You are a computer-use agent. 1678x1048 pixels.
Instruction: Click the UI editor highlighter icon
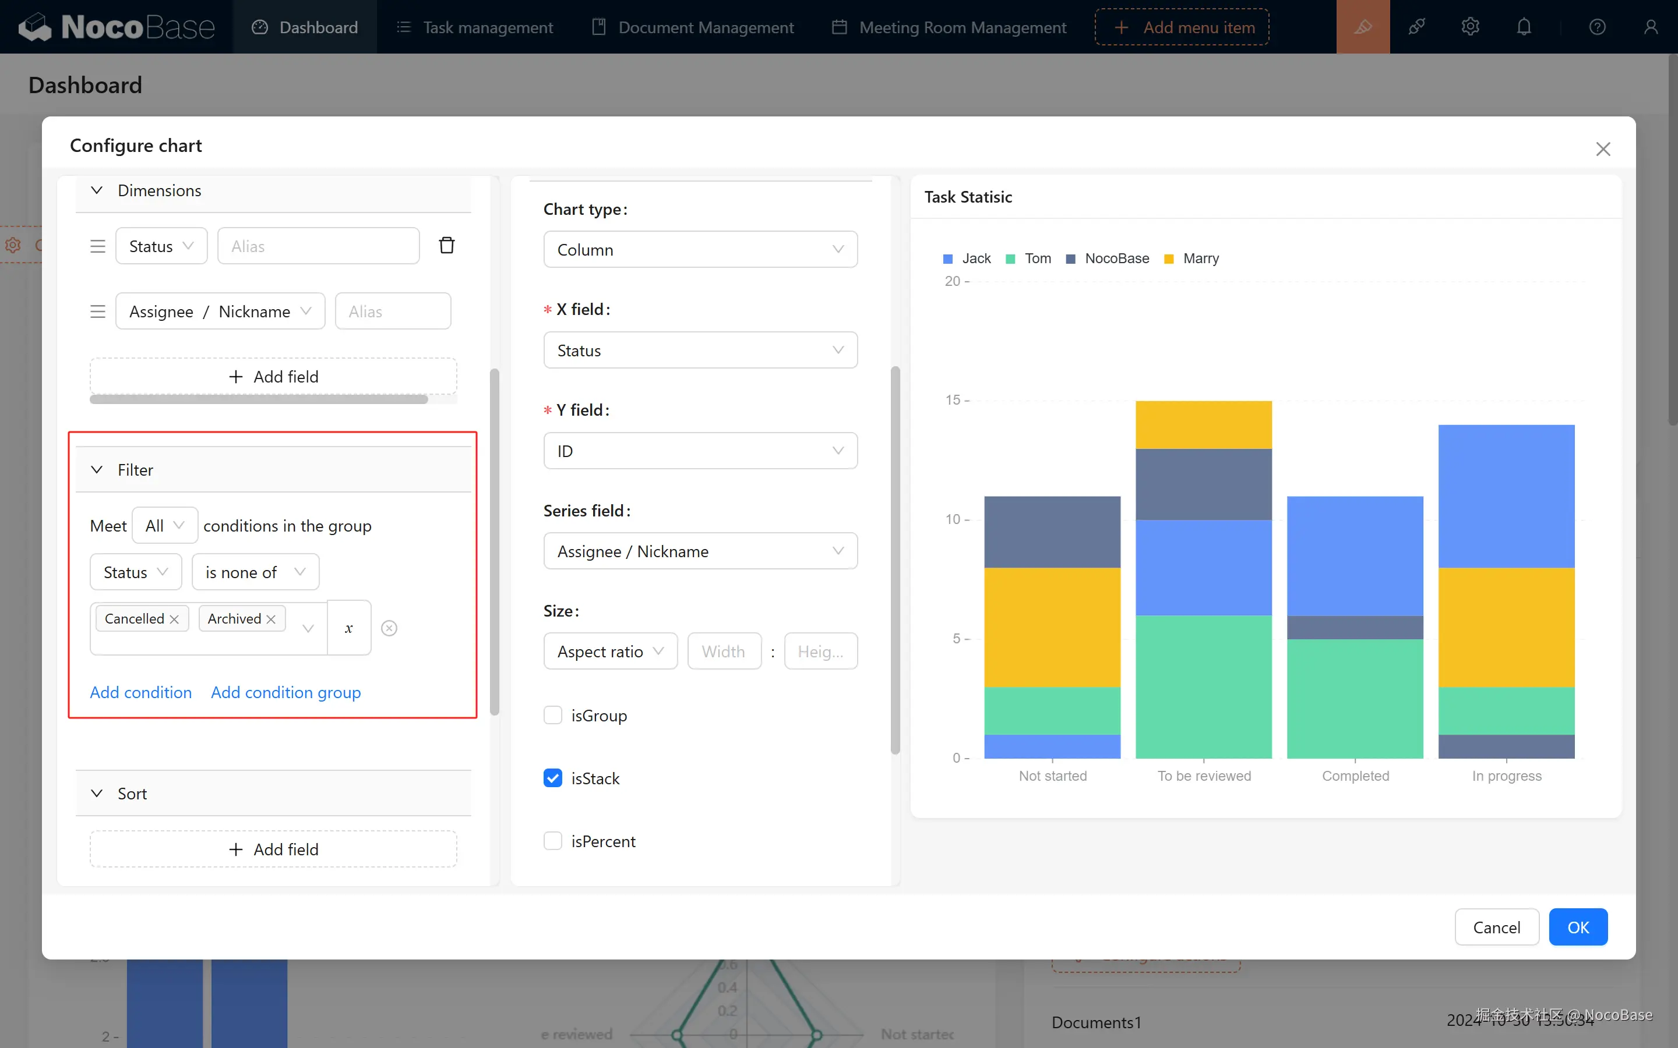(1363, 27)
